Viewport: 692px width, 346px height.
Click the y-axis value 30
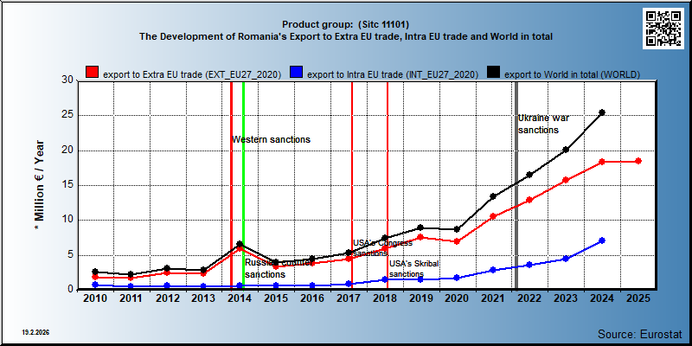tap(67, 80)
